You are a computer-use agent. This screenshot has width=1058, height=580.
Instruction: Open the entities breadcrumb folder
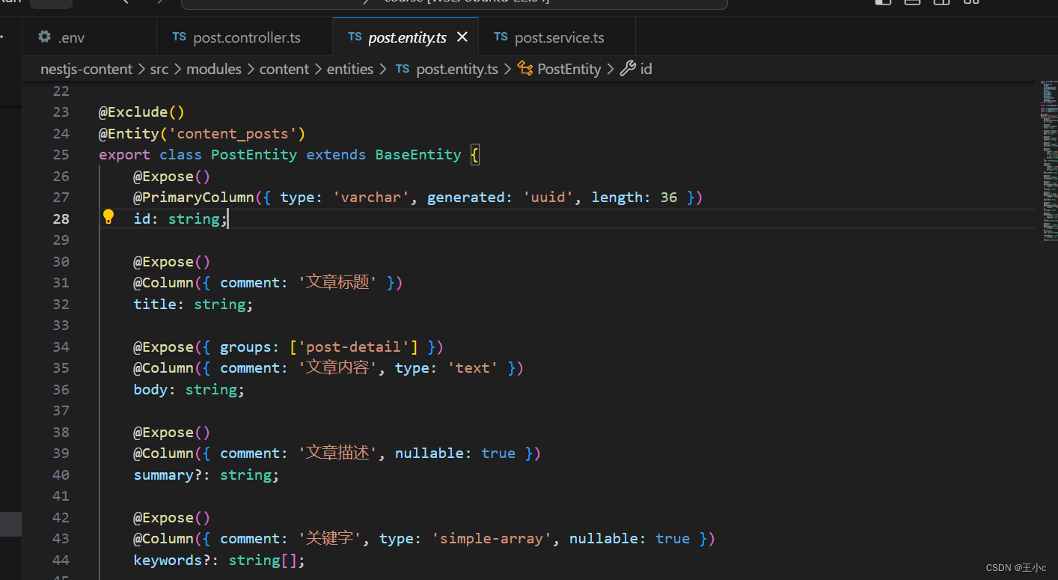(350, 69)
